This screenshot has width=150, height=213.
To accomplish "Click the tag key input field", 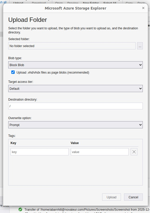I will click(x=40, y=152).
